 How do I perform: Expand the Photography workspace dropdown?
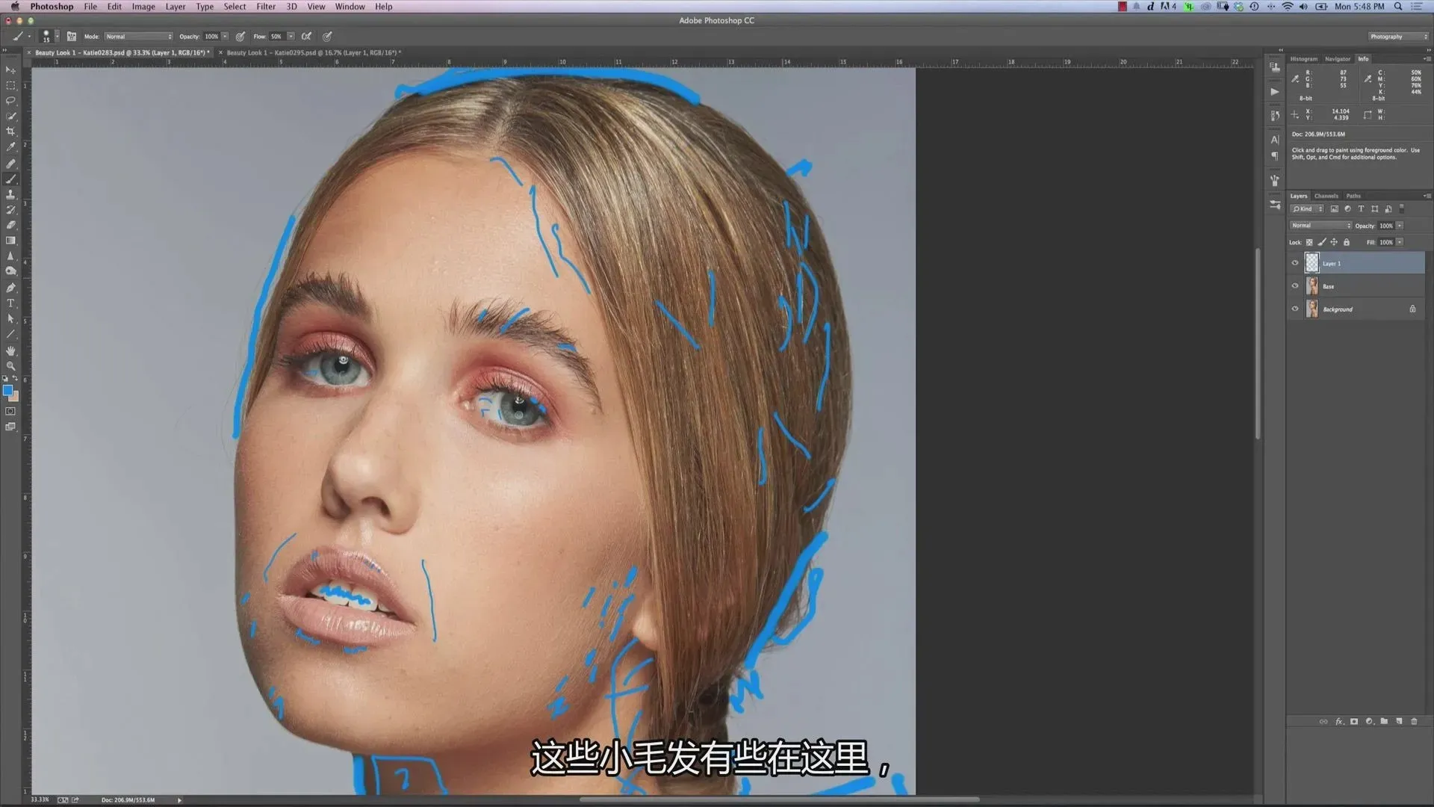(1398, 37)
